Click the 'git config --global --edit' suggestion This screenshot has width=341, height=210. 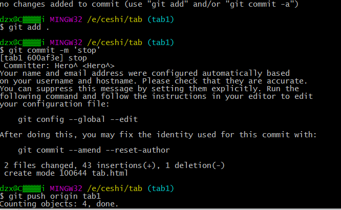[78, 119]
